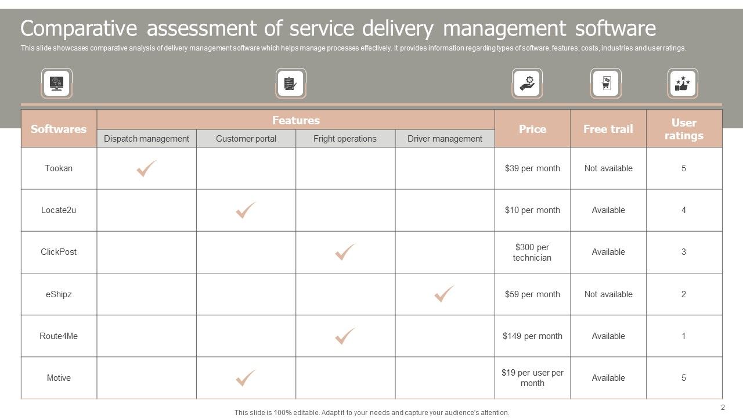Click the eShipz driver management checkmark
The height and width of the screenshot is (418, 743).
click(x=445, y=294)
